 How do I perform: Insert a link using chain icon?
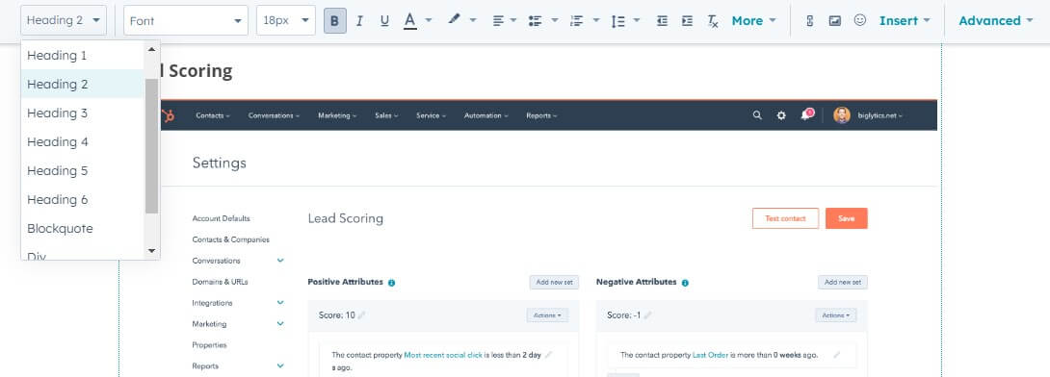[809, 21]
